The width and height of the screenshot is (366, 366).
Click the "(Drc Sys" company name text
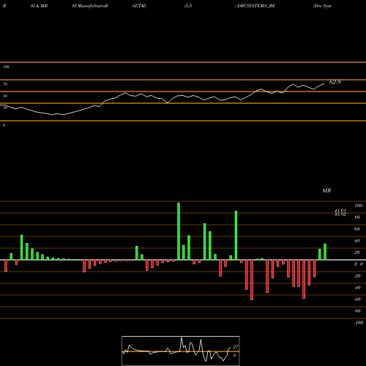[x=322, y=6]
